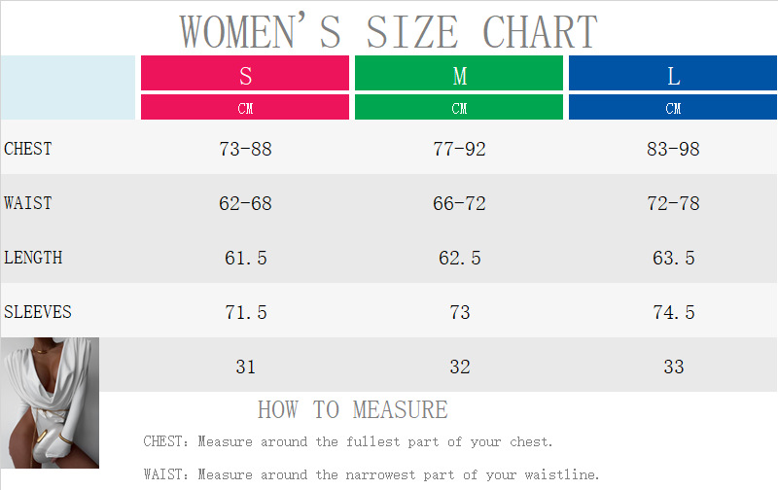Click sleeves value 73 for size M
This screenshot has height=490, width=778.
(x=459, y=313)
